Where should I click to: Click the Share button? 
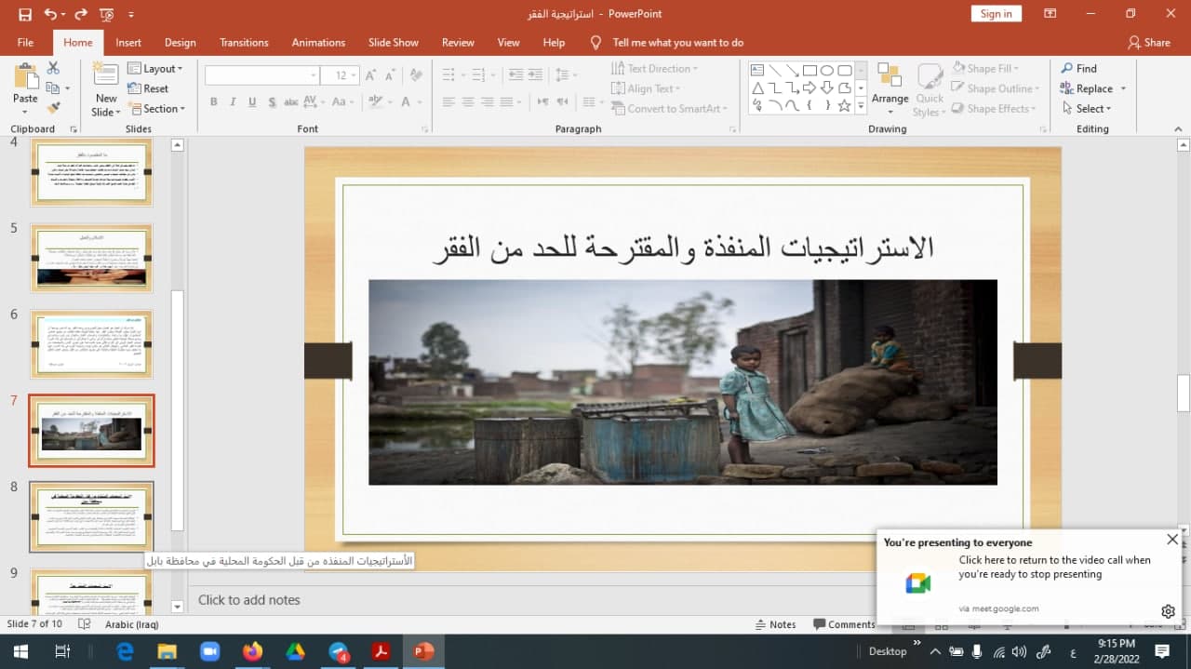1149,43
